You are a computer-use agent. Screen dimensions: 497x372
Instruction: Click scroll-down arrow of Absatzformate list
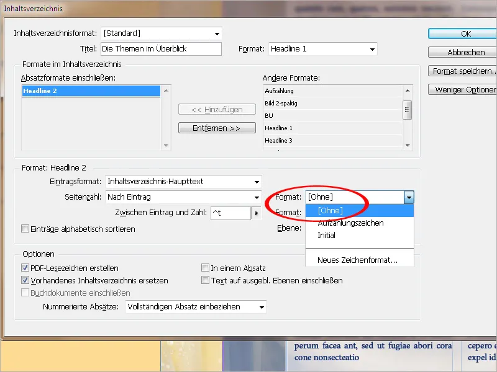point(166,146)
